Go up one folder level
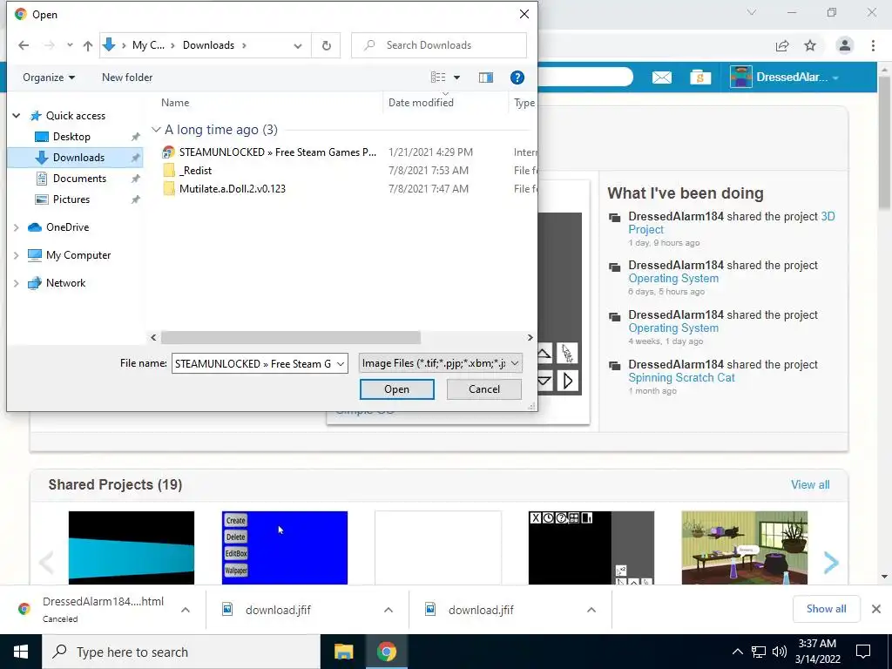Screen dimensions: 892x669 click(x=88, y=45)
